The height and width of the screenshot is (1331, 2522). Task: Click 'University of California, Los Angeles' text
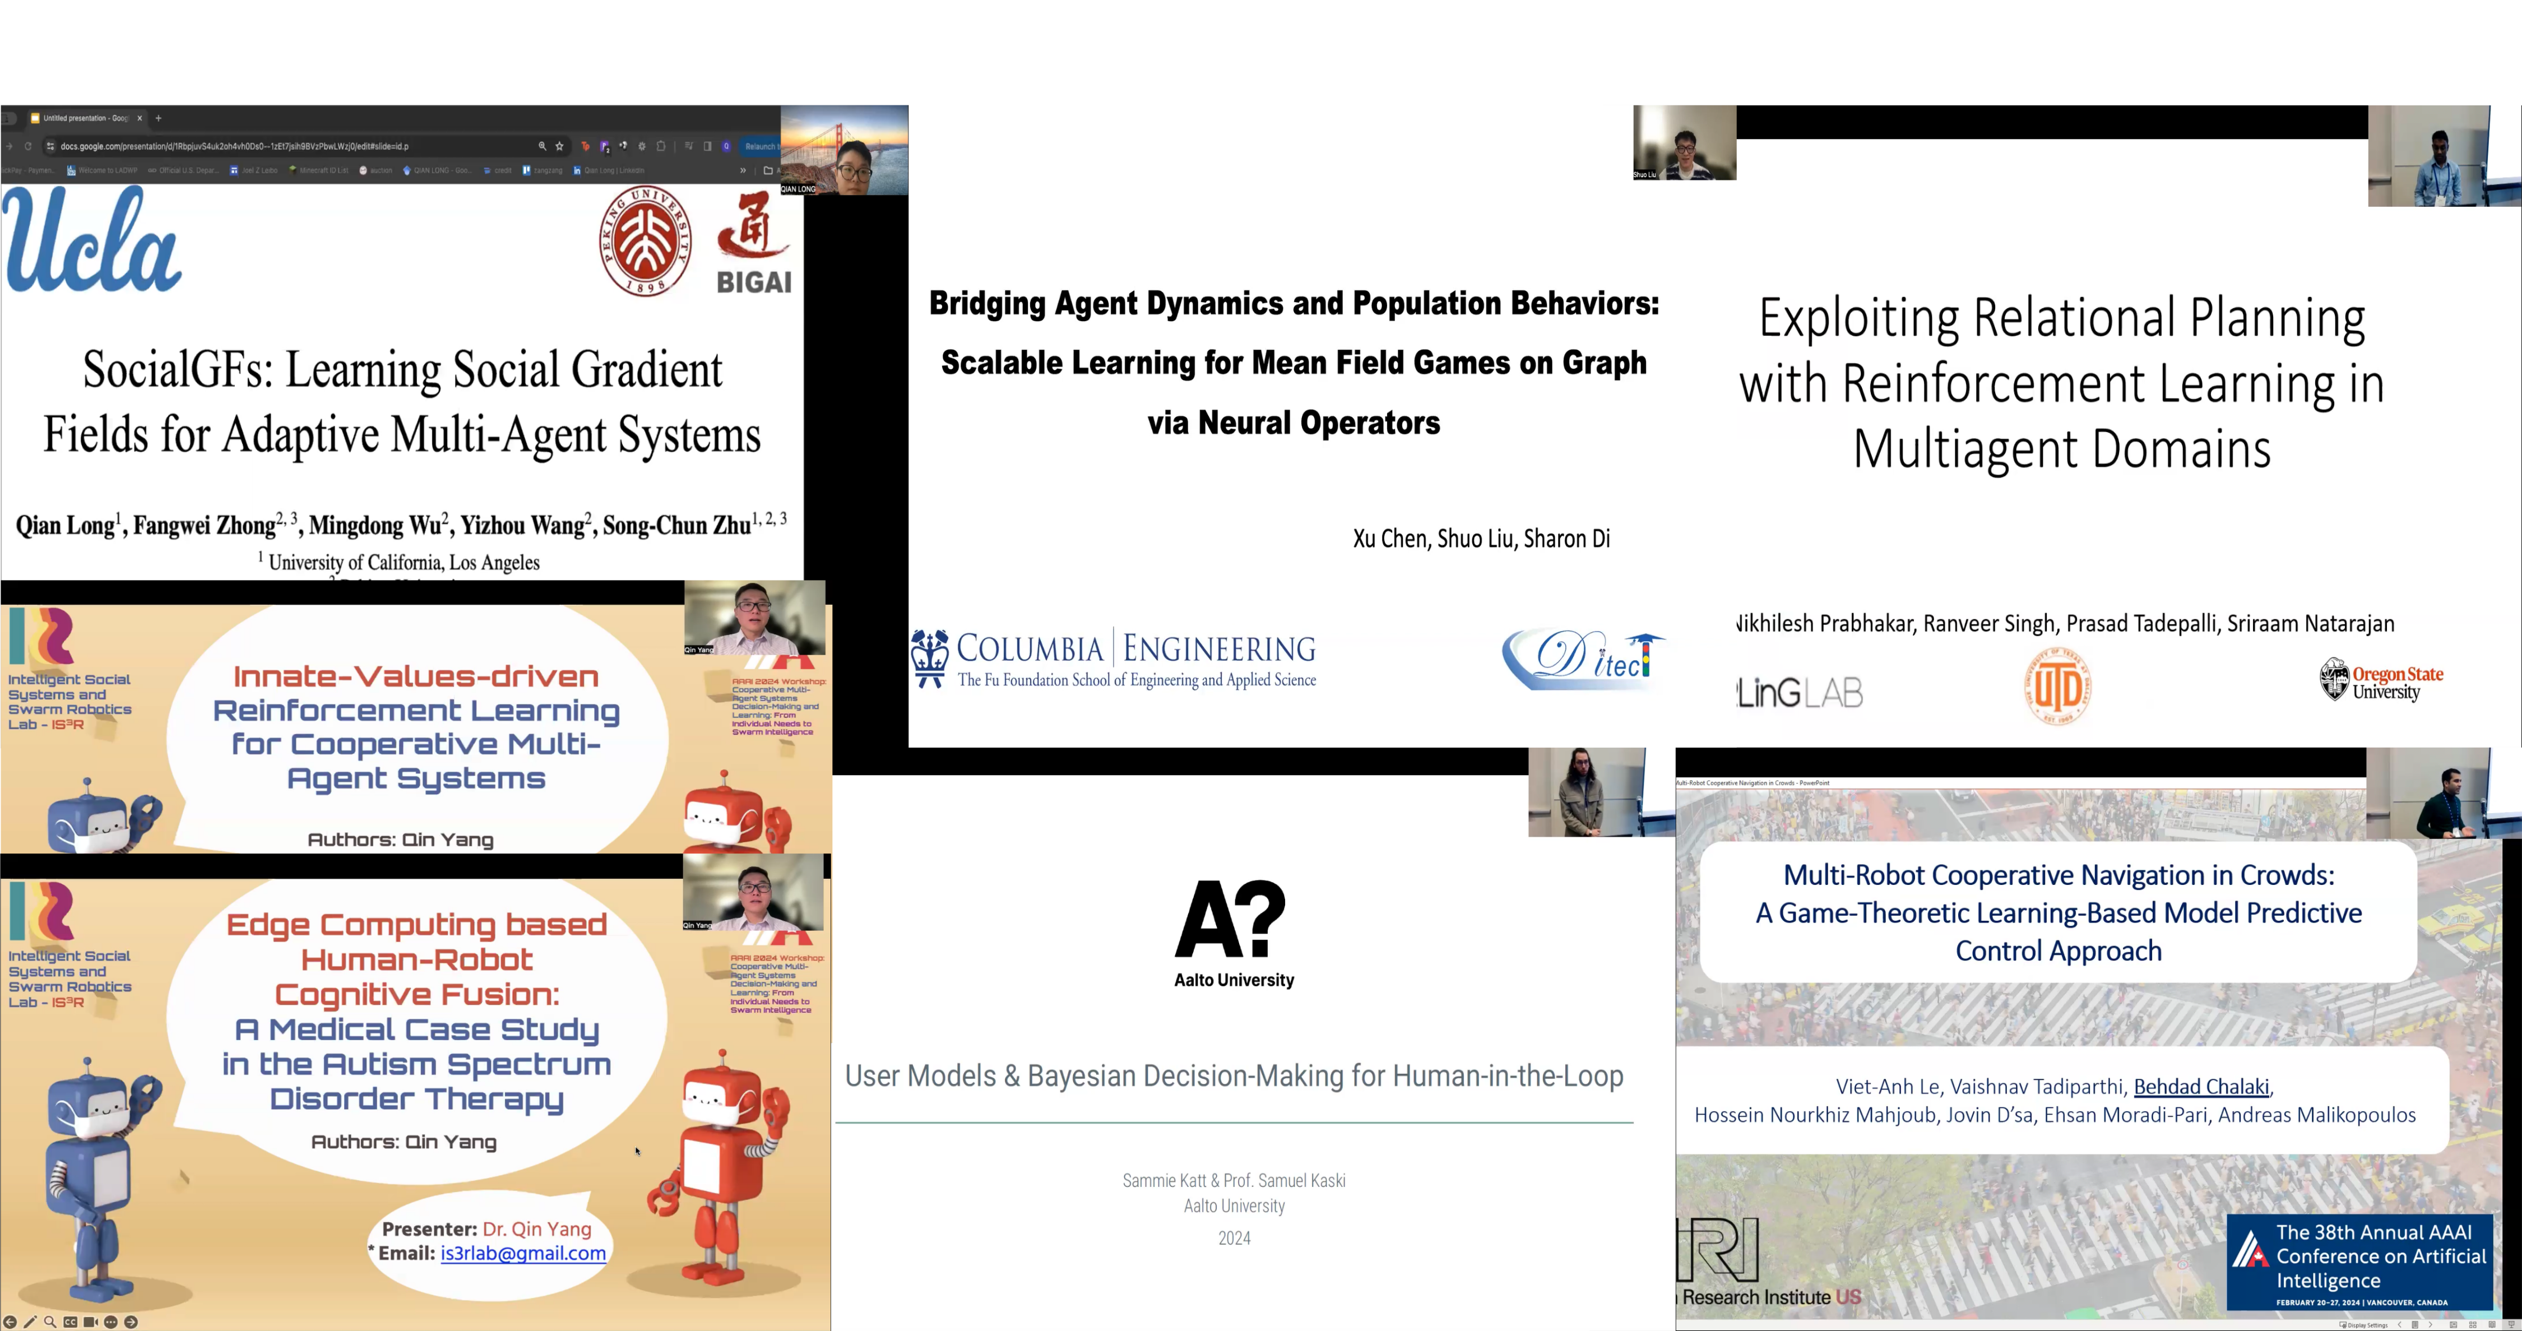point(404,563)
